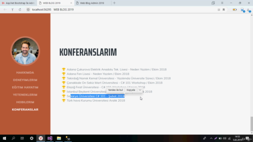The width and height of the screenshot is (253, 142).
Task: Click the KONFERANSLARIM heading
Action: click(88, 52)
